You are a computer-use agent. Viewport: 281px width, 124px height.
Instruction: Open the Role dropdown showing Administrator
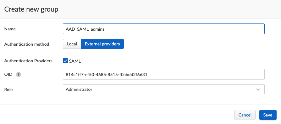tap(164, 89)
